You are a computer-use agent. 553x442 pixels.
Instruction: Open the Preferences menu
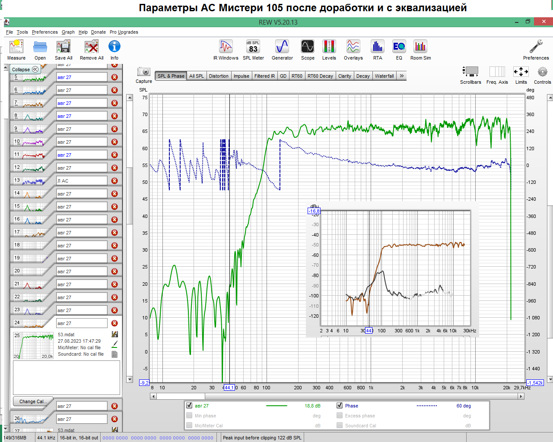click(x=44, y=32)
